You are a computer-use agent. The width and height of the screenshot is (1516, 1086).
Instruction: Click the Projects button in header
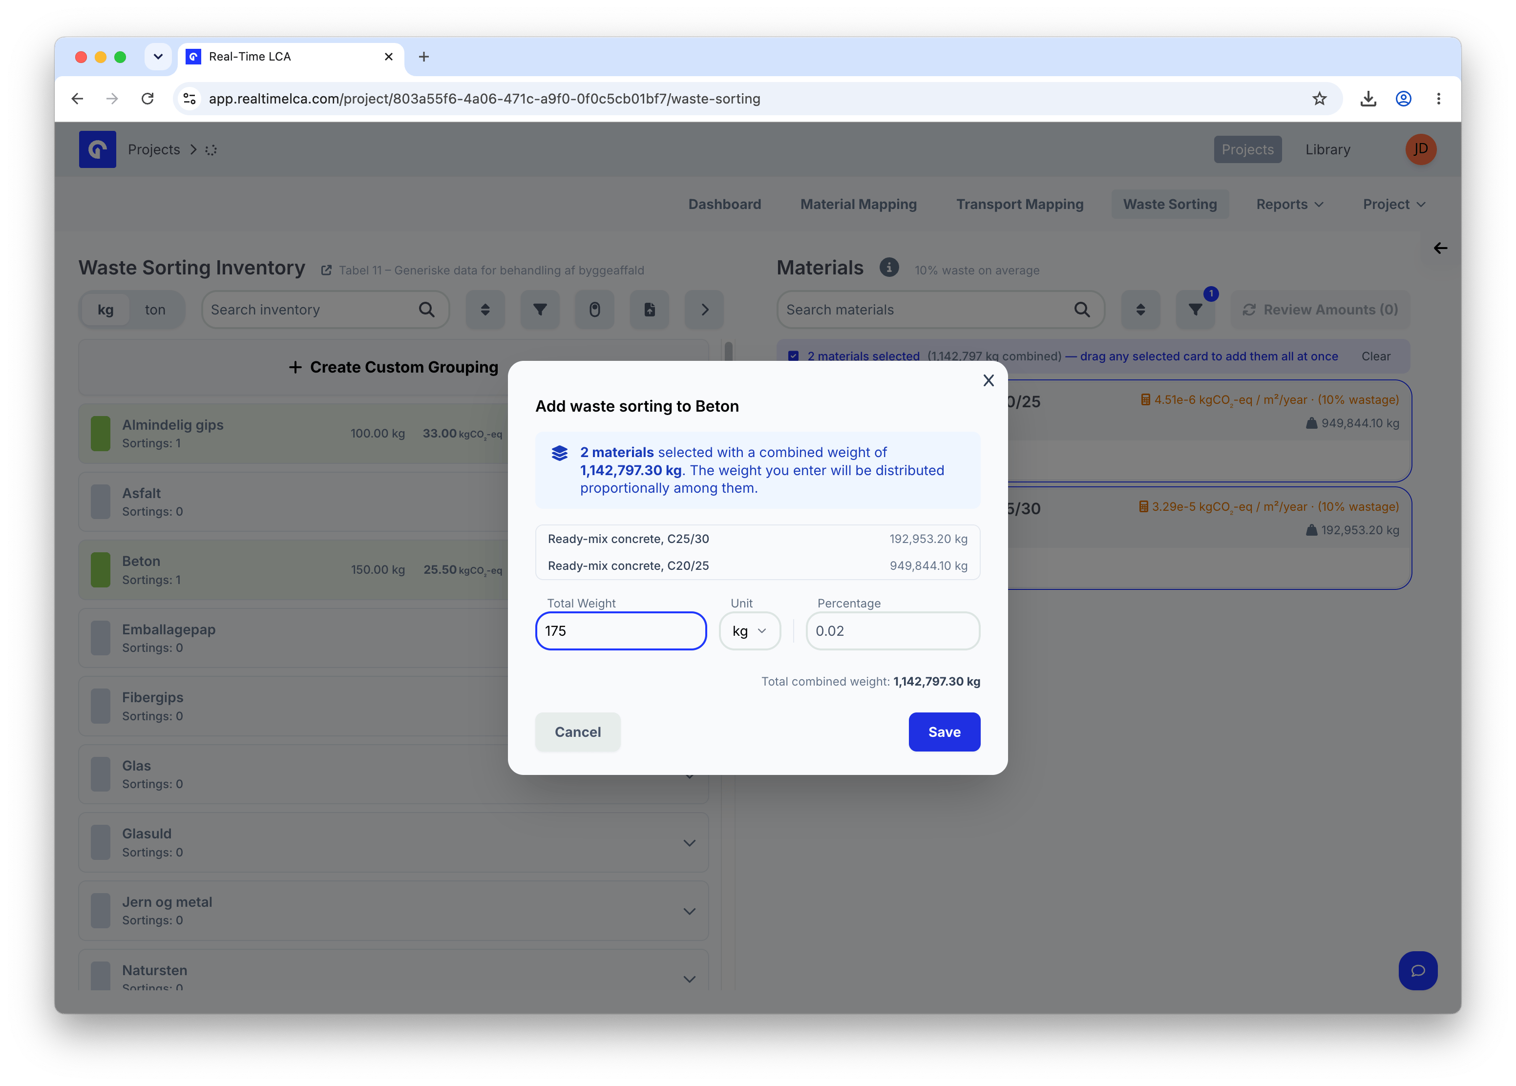click(1247, 149)
